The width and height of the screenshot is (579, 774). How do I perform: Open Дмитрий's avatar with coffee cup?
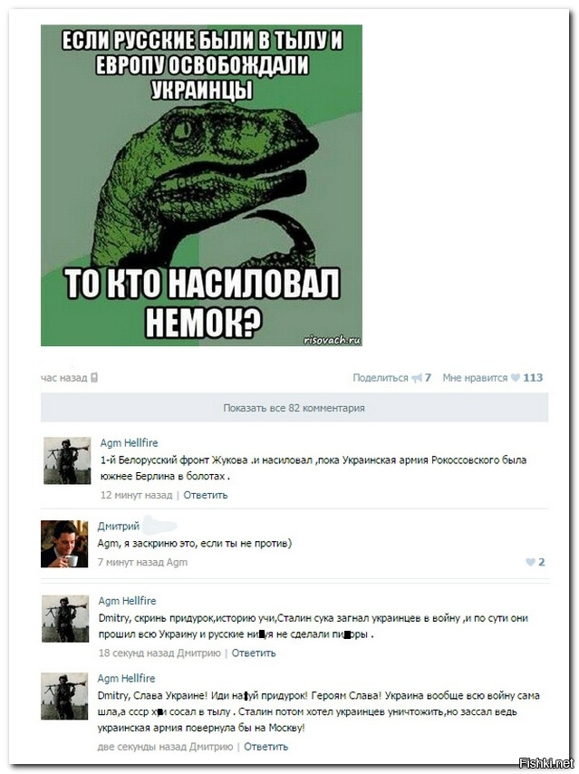point(64,544)
